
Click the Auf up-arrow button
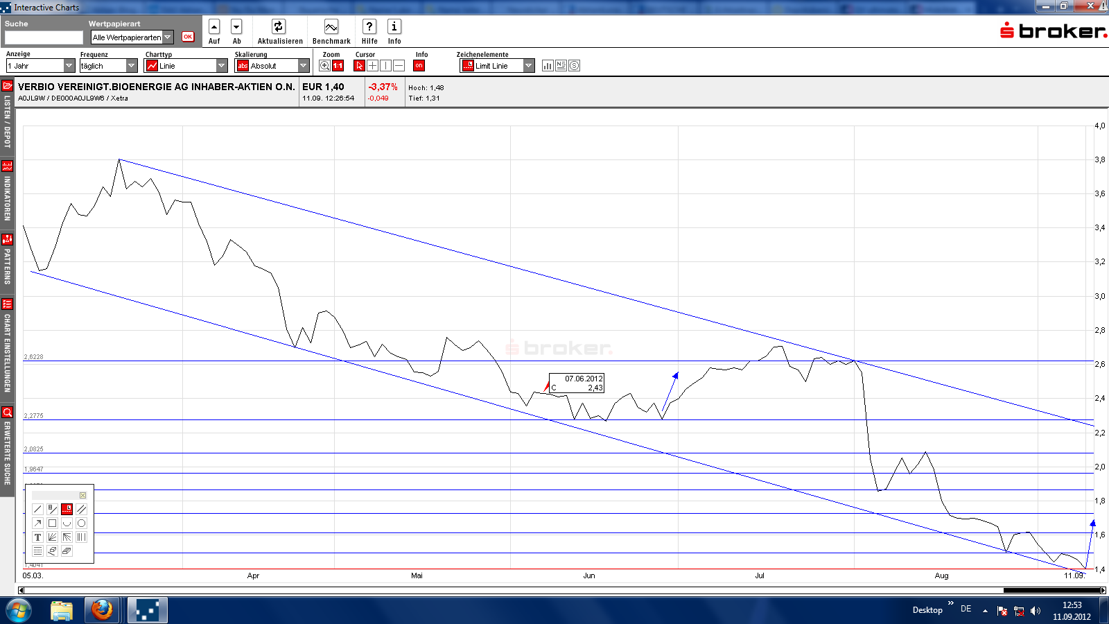(x=214, y=27)
